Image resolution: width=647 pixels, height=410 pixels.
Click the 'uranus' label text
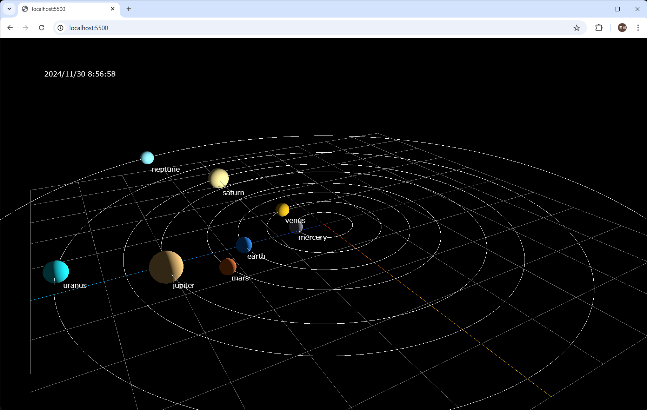[x=75, y=285]
